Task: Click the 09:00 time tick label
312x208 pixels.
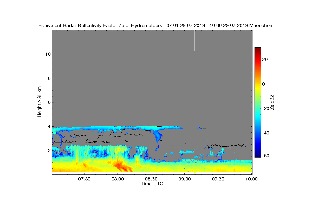Action: (x=185, y=179)
